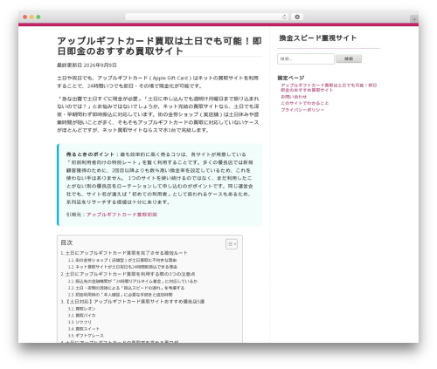Open the download icon beside address bar
437x369 pixels.
point(297,17)
